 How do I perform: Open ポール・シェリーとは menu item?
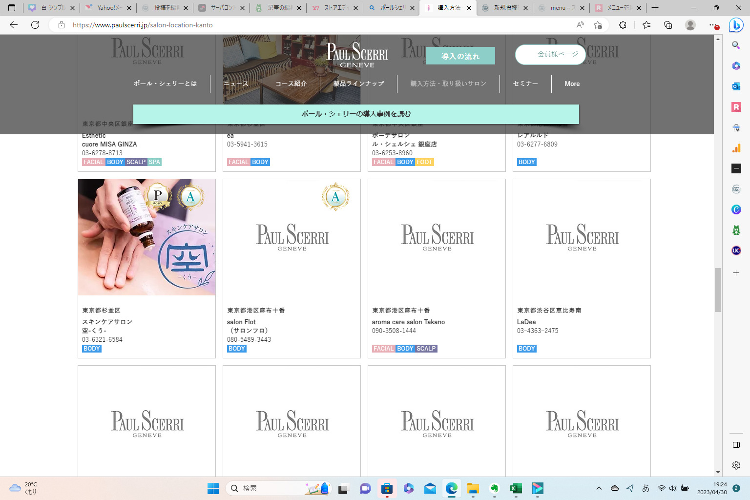pyautogui.click(x=165, y=83)
